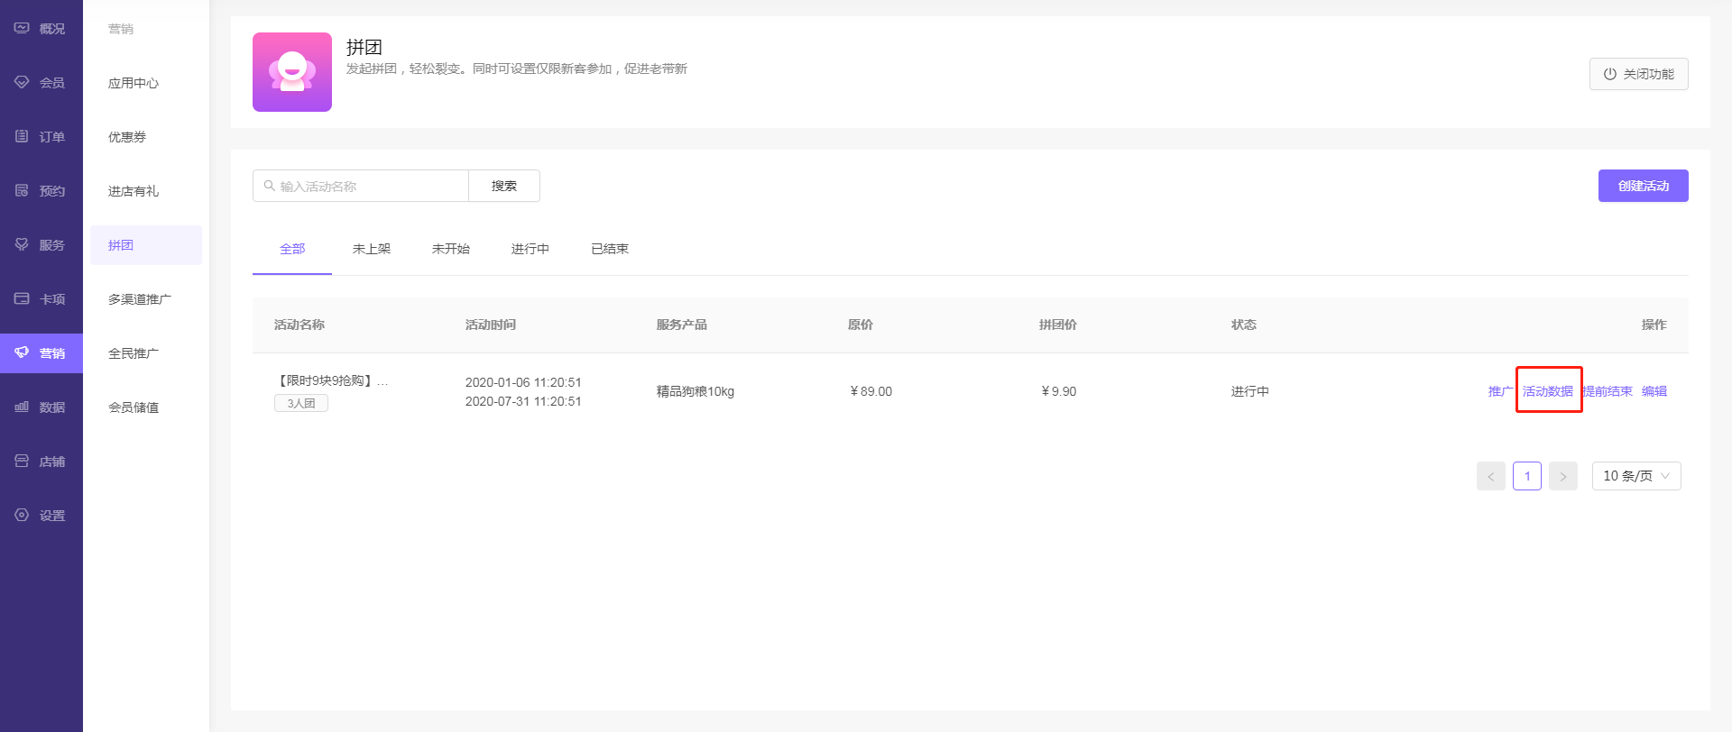Select page 1 in pagination
Screen dimensions: 1732x732
pos(1527,476)
